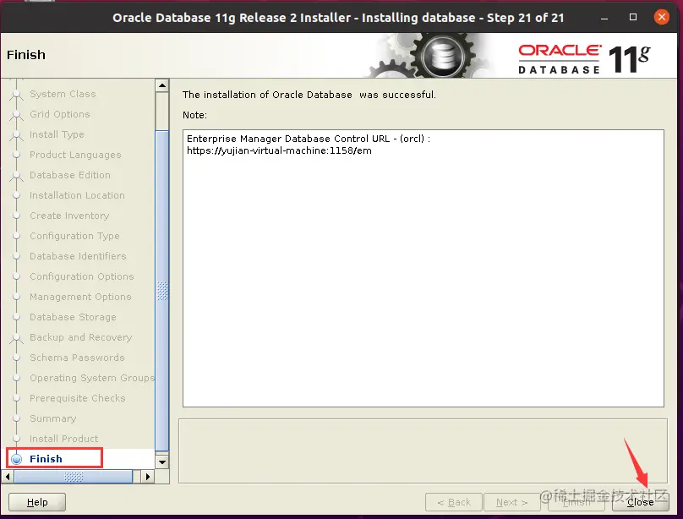Screen dimensions: 683x519
Task: Click the vertical scrollbar thumb in step list
Action: pyautogui.click(x=162, y=291)
